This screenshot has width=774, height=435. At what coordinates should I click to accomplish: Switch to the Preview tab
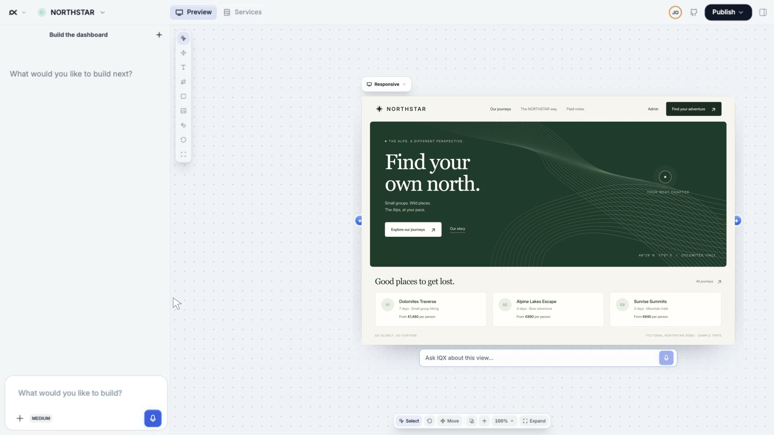point(193,12)
